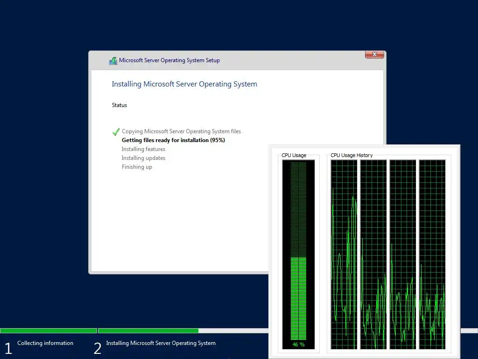Click the setup icon in the title bar
Screen dimensions: 478x359
113,61
